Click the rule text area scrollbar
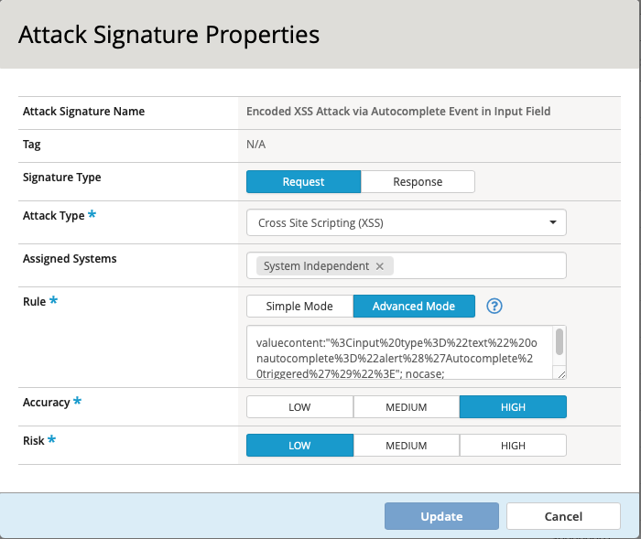 (x=560, y=343)
